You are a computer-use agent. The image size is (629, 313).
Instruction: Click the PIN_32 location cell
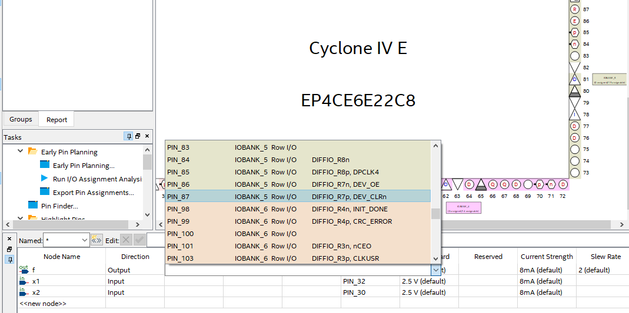pyautogui.click(x=370, y=281)
